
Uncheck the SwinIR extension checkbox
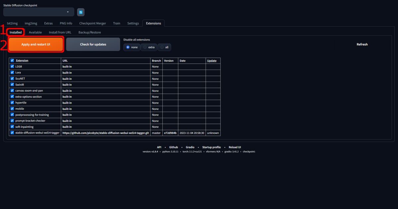pos(12,84)
